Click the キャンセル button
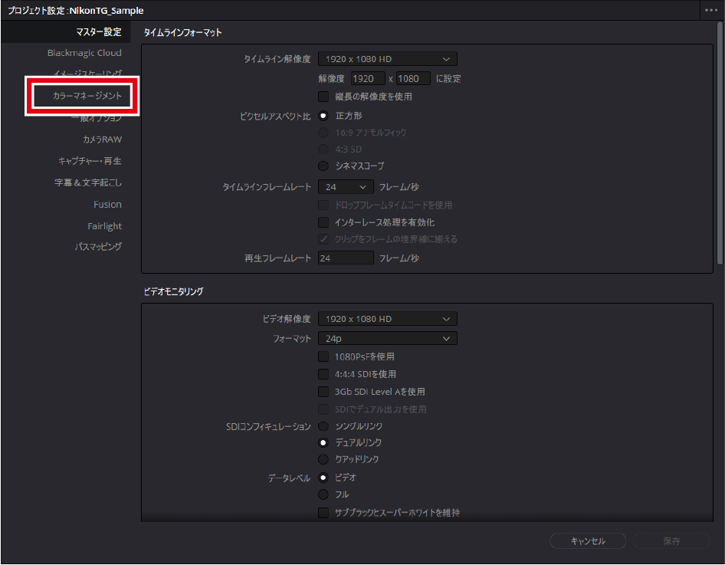 pos(588,541)
